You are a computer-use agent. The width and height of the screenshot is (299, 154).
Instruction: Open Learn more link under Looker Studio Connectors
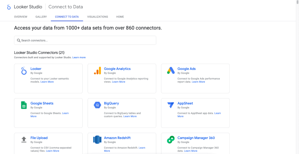pyautogui.click(x=79, y=57)
